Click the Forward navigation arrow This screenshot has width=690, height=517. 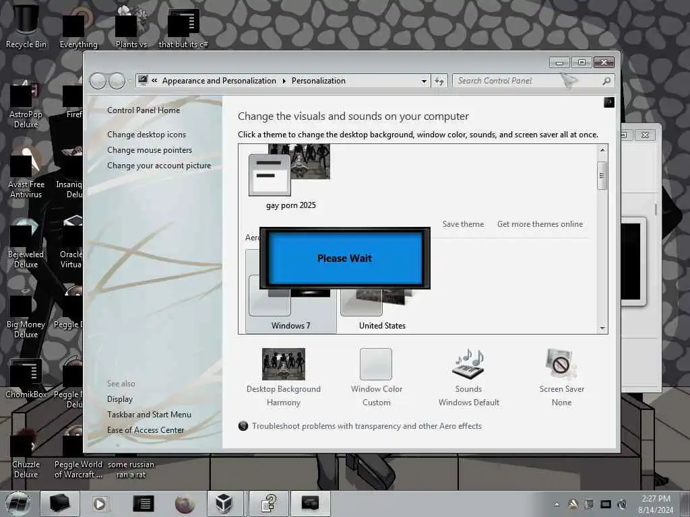tap(117, 81)
